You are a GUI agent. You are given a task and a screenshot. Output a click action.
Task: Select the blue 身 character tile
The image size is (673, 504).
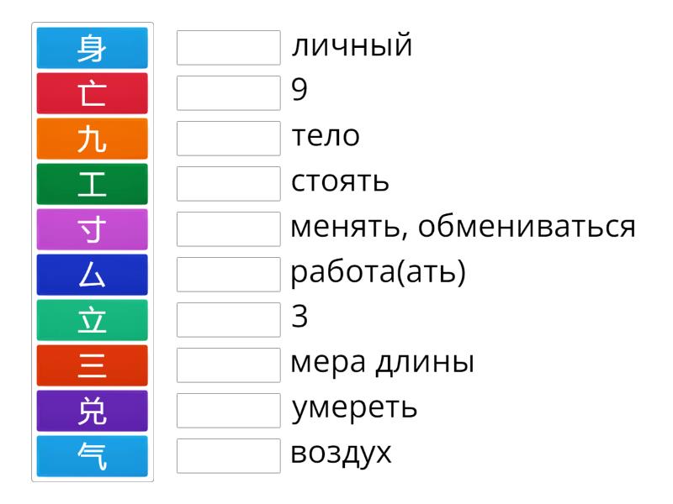coord(93,48)
